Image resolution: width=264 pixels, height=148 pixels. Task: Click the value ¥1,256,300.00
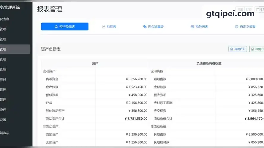[137, 142]
